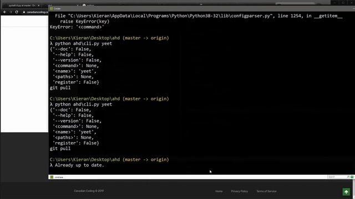Click the second '--version': False line
Screen dimensions: 355x199
77,121
